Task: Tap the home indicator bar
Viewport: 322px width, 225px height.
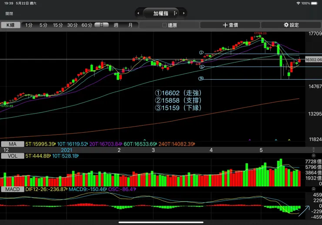Action: click(161, 222)
